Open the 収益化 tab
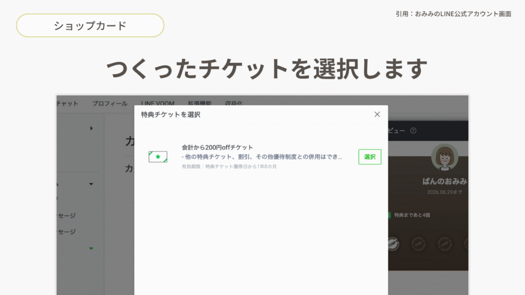The width and height of the screenshot is (525, 295). point(234,103)
